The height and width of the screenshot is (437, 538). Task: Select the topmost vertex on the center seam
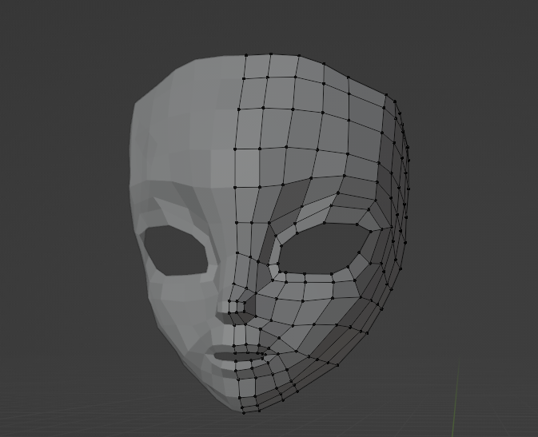tap(244, 56)
